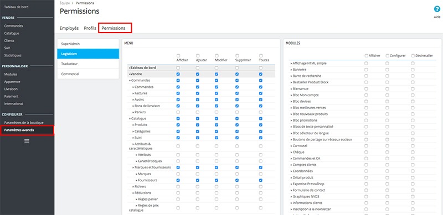Viewport: 443px width, 215px height.
Task: Go to Commandes in the sidebar
Action: [13, 26]
